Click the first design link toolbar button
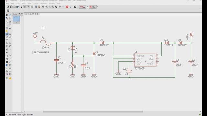207x116 pixels. [x=82, y=7]
